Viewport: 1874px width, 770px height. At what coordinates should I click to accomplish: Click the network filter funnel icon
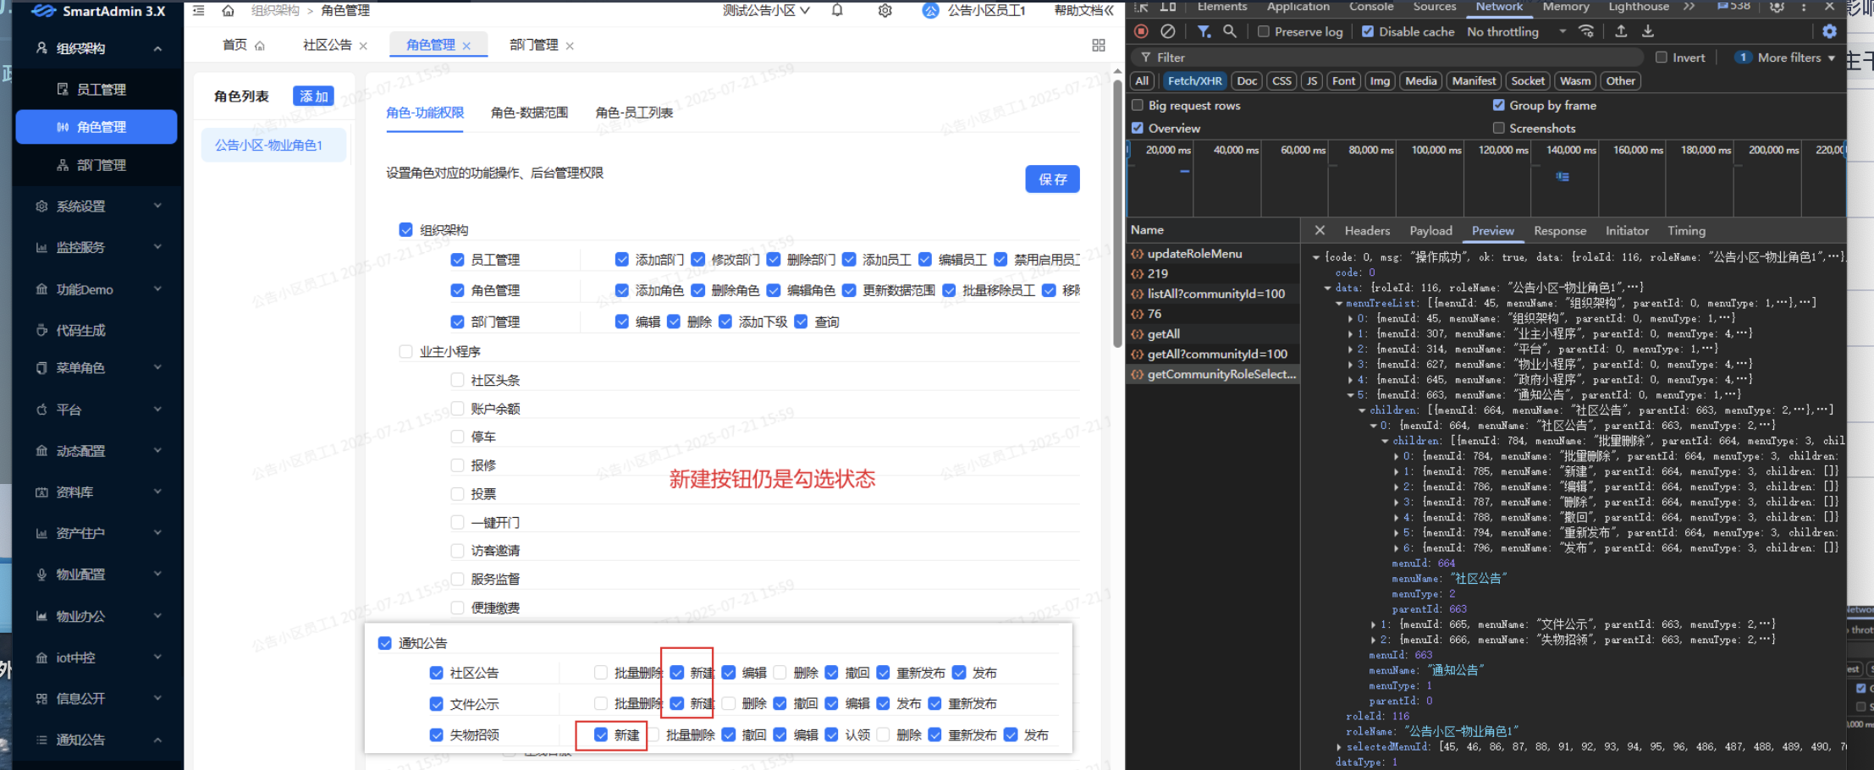1203,32
